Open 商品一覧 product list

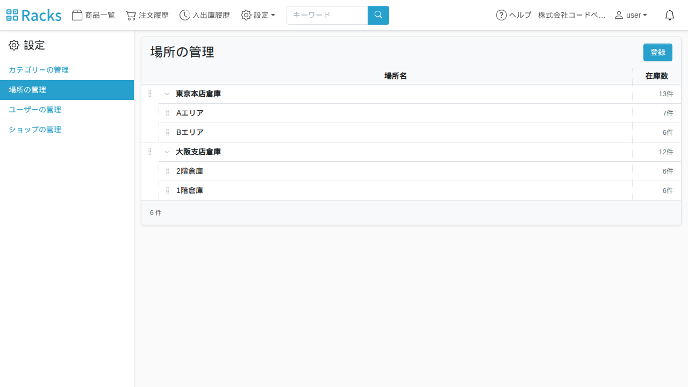click(94, 15)
